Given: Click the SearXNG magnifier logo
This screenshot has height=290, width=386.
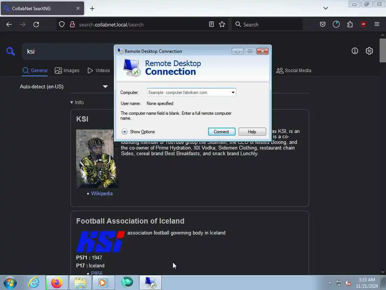Looking at the screenshot, I should pos(11,51).
